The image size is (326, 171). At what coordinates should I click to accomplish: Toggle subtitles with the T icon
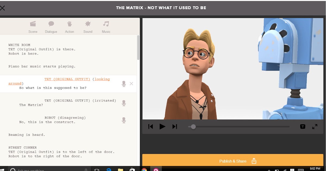tap(303, 126)
